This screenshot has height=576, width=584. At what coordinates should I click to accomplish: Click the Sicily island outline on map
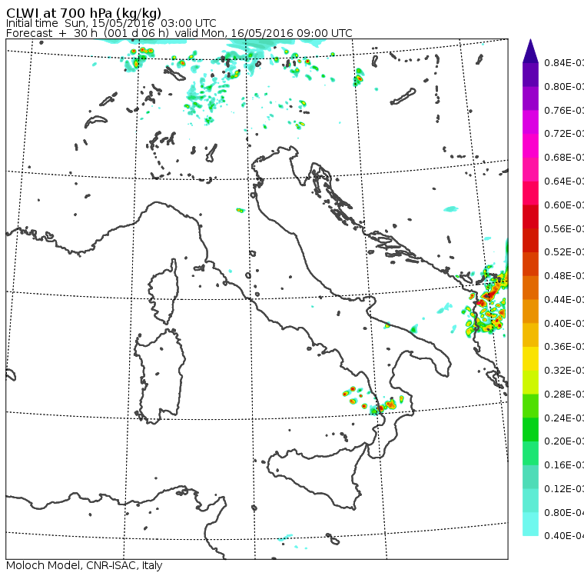(x=316, y=478)
